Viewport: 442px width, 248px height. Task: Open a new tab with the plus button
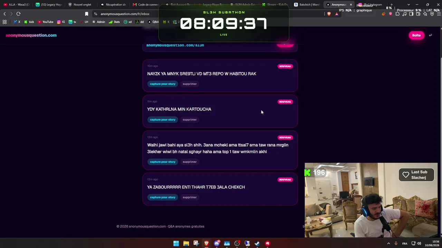pyautogui.click(x=391, y=4)
